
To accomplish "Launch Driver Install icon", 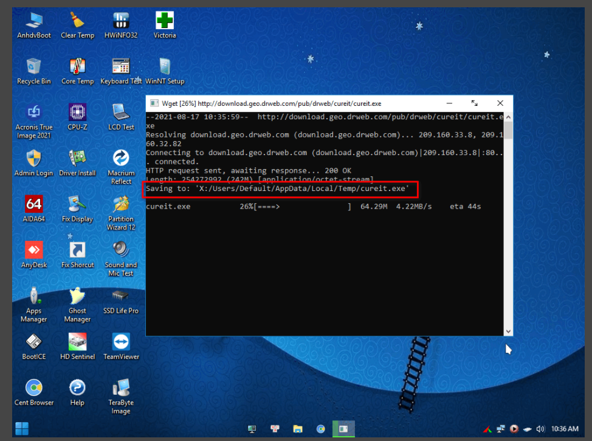I will 77,163.
